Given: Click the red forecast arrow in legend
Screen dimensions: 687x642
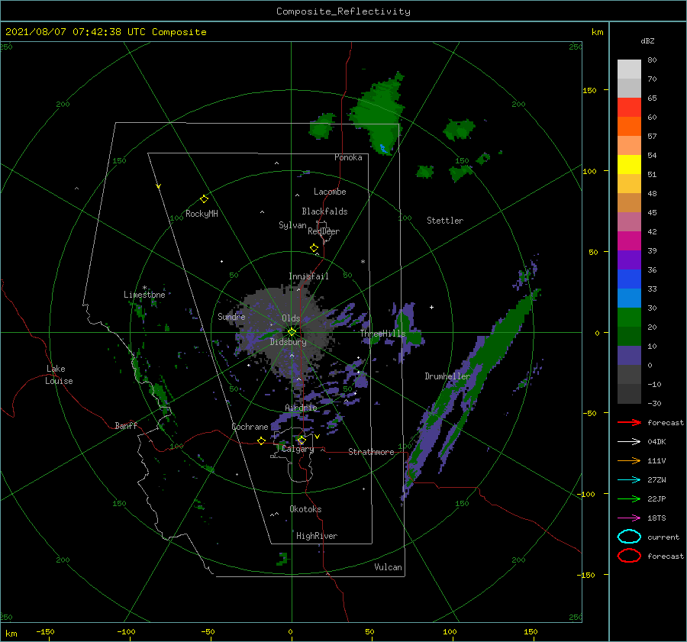Looking at the screenshot, I should tap(629, 422).
